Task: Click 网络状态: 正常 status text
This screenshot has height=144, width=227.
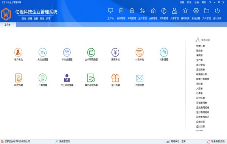Action: (178, 141)
